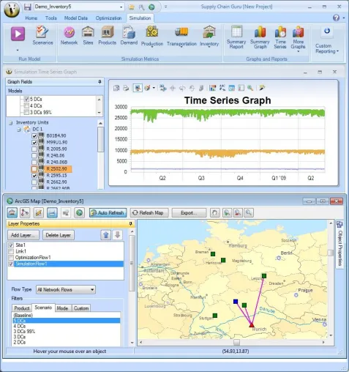Viewport: 349px width, 372px height.
Task: Enable the Link1 layer checkbox
Action: [x=11, y=251]
